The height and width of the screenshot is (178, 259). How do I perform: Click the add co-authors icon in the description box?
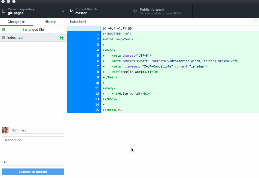click(x=5, y=162)
